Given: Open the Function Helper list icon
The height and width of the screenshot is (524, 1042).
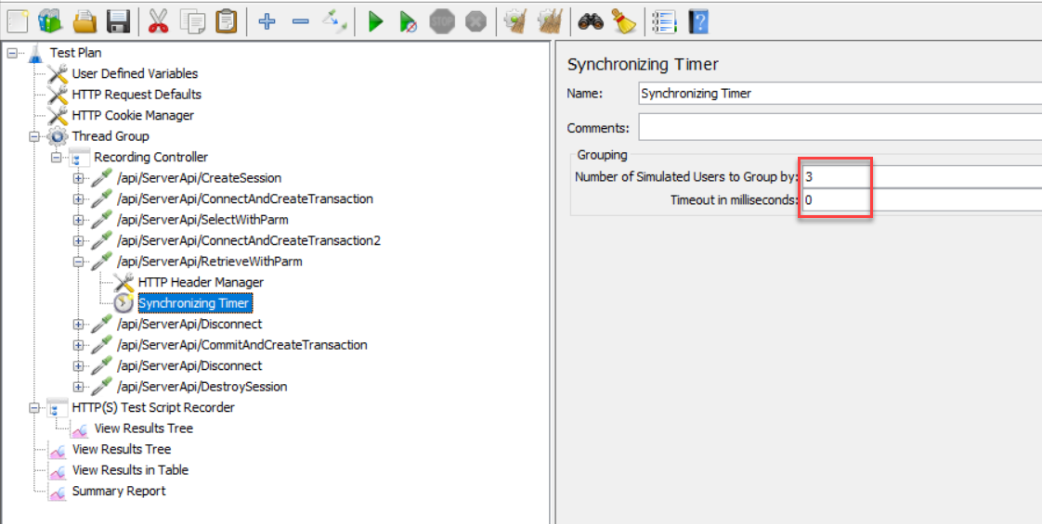Looking at the screenshot, I should pos(663,20).
